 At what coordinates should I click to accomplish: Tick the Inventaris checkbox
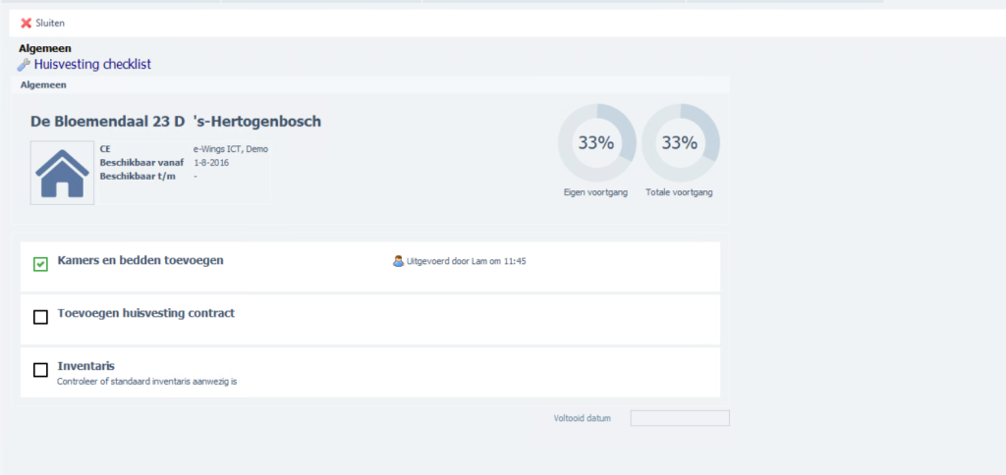[40, 370]
